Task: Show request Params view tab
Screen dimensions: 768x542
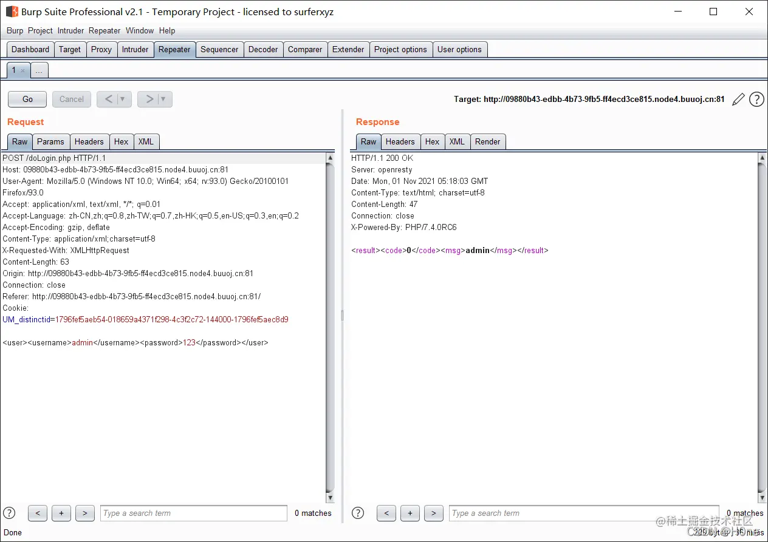Action: [x=50, y=141]
